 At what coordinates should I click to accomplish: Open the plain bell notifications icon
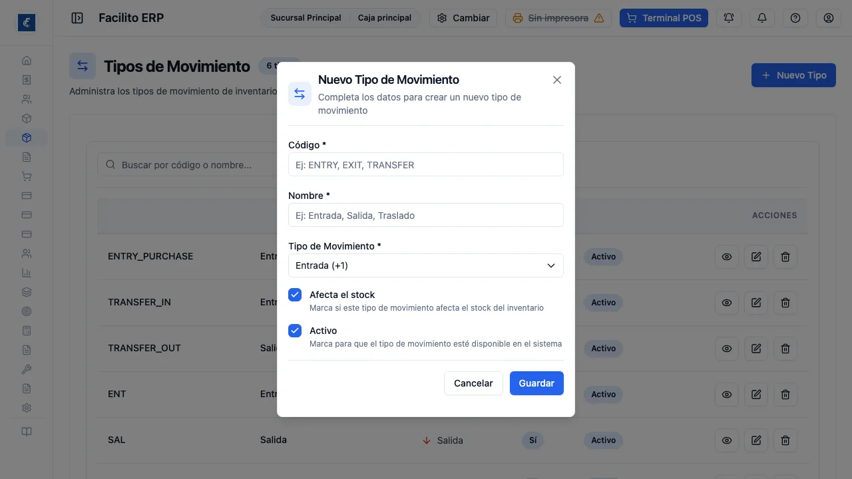click(x=762, y=18)
